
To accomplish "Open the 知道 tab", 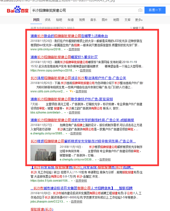I will tap(71, 20).
